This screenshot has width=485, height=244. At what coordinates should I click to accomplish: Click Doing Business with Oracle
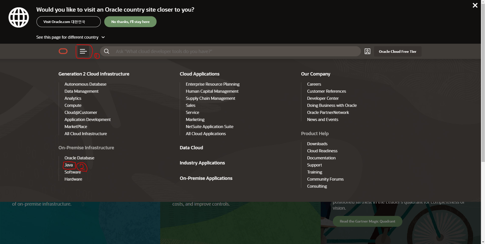(x=332, y=105)
